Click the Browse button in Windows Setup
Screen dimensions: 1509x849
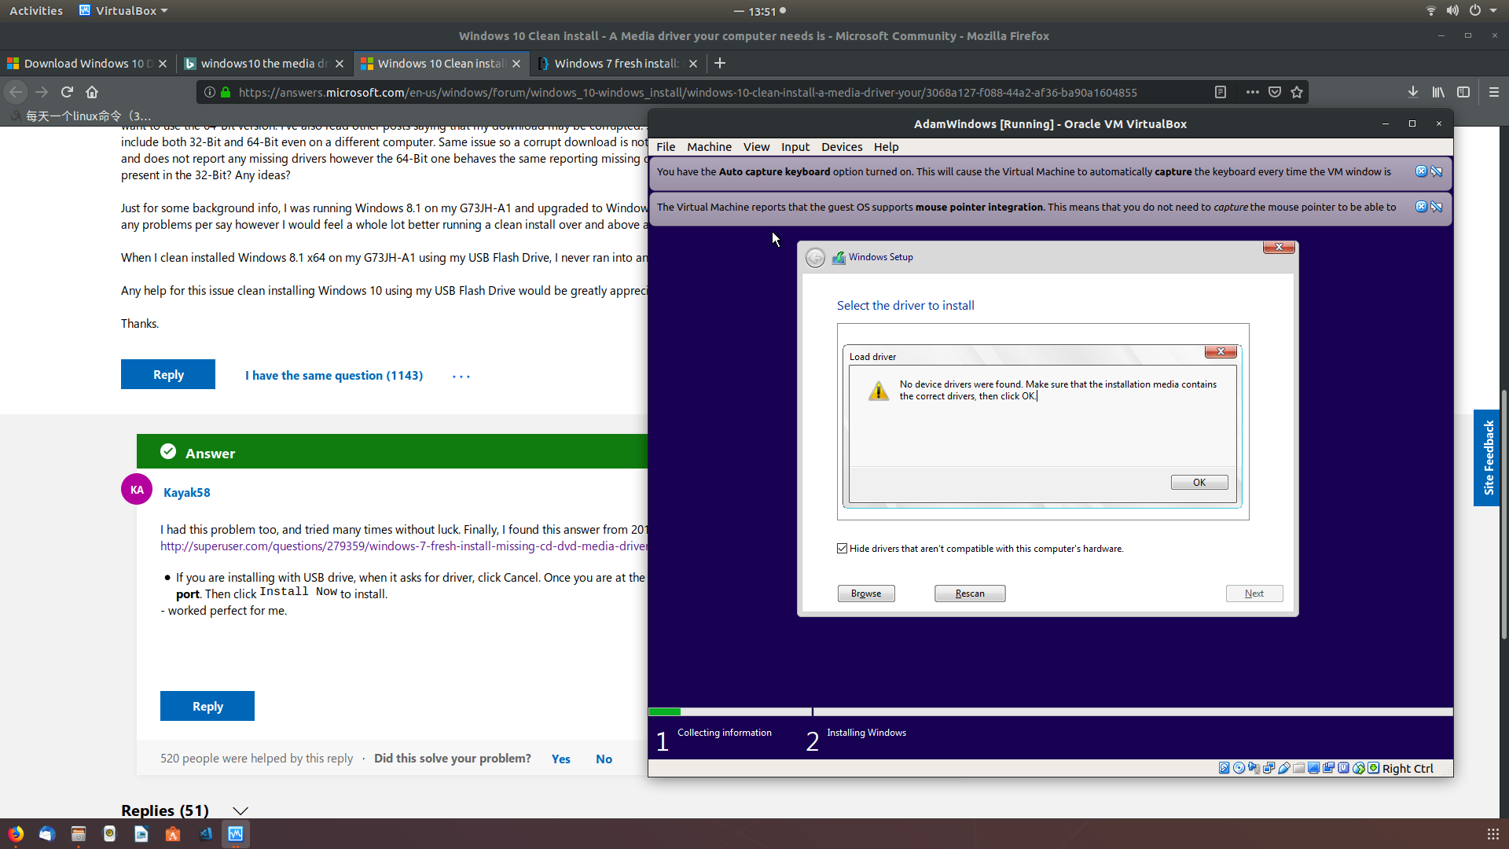(x=865, y=593)
